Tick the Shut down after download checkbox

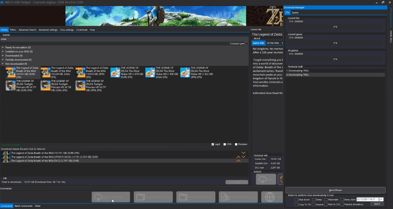tap(296, 199)
